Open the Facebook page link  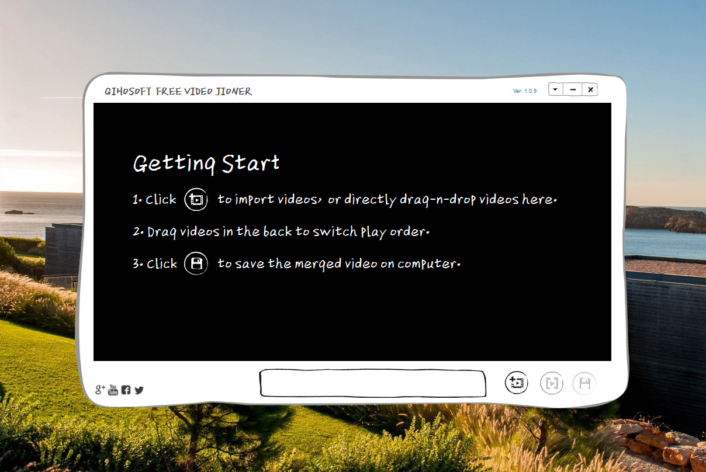126,390
